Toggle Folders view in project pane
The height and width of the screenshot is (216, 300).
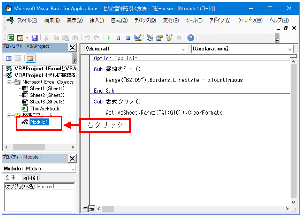pyautogui.click(x=30, y=58)
